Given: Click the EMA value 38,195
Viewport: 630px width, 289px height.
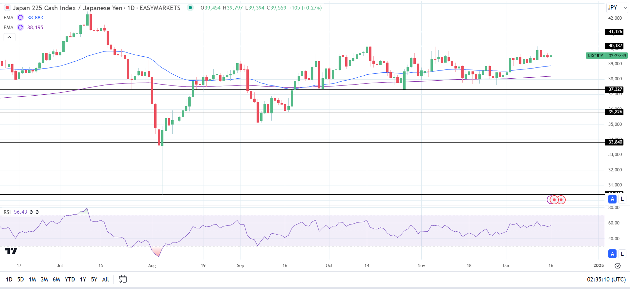Looking at the screenshot, I should pos(35,28).
